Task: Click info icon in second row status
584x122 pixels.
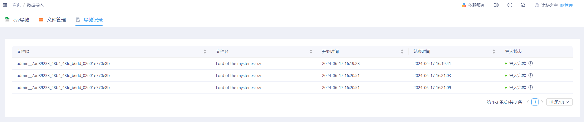Action: (x=531, y=75)
